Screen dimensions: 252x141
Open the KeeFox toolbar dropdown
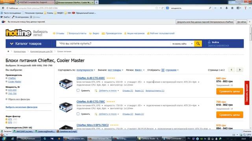(6, 17)
